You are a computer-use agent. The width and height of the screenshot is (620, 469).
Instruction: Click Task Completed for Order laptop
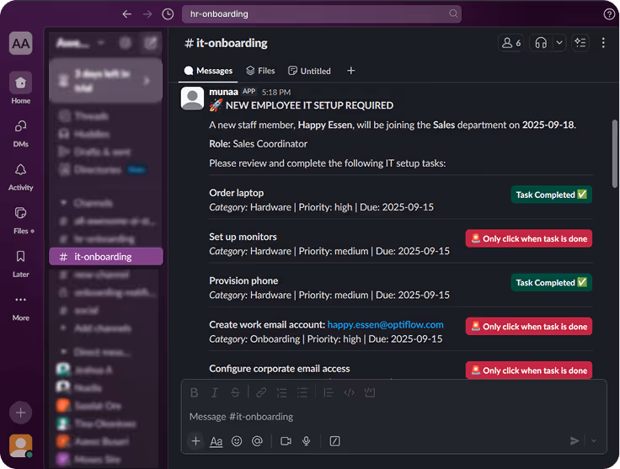click(551, 195)
